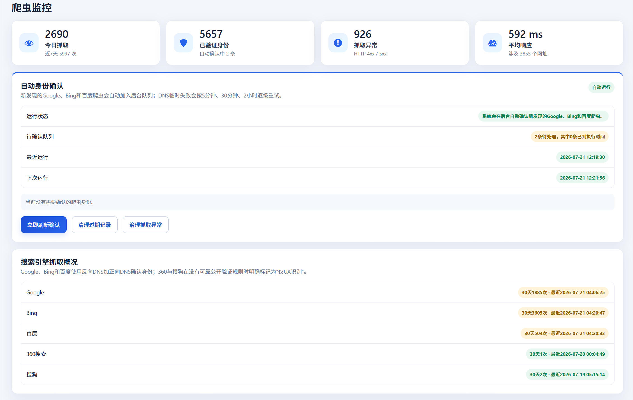Screen dimensions: 633x400
Task: Click the 百度 row label
Action: click(32, 333)
